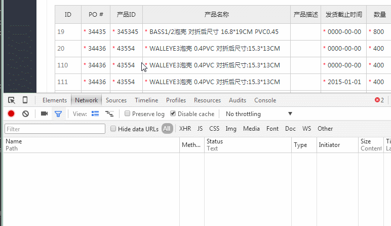Select the All filter button

tap(167, 129)
